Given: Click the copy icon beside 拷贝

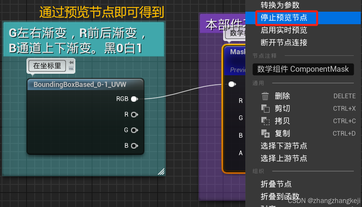Looking at the screenshot, I should pos(265,121).
